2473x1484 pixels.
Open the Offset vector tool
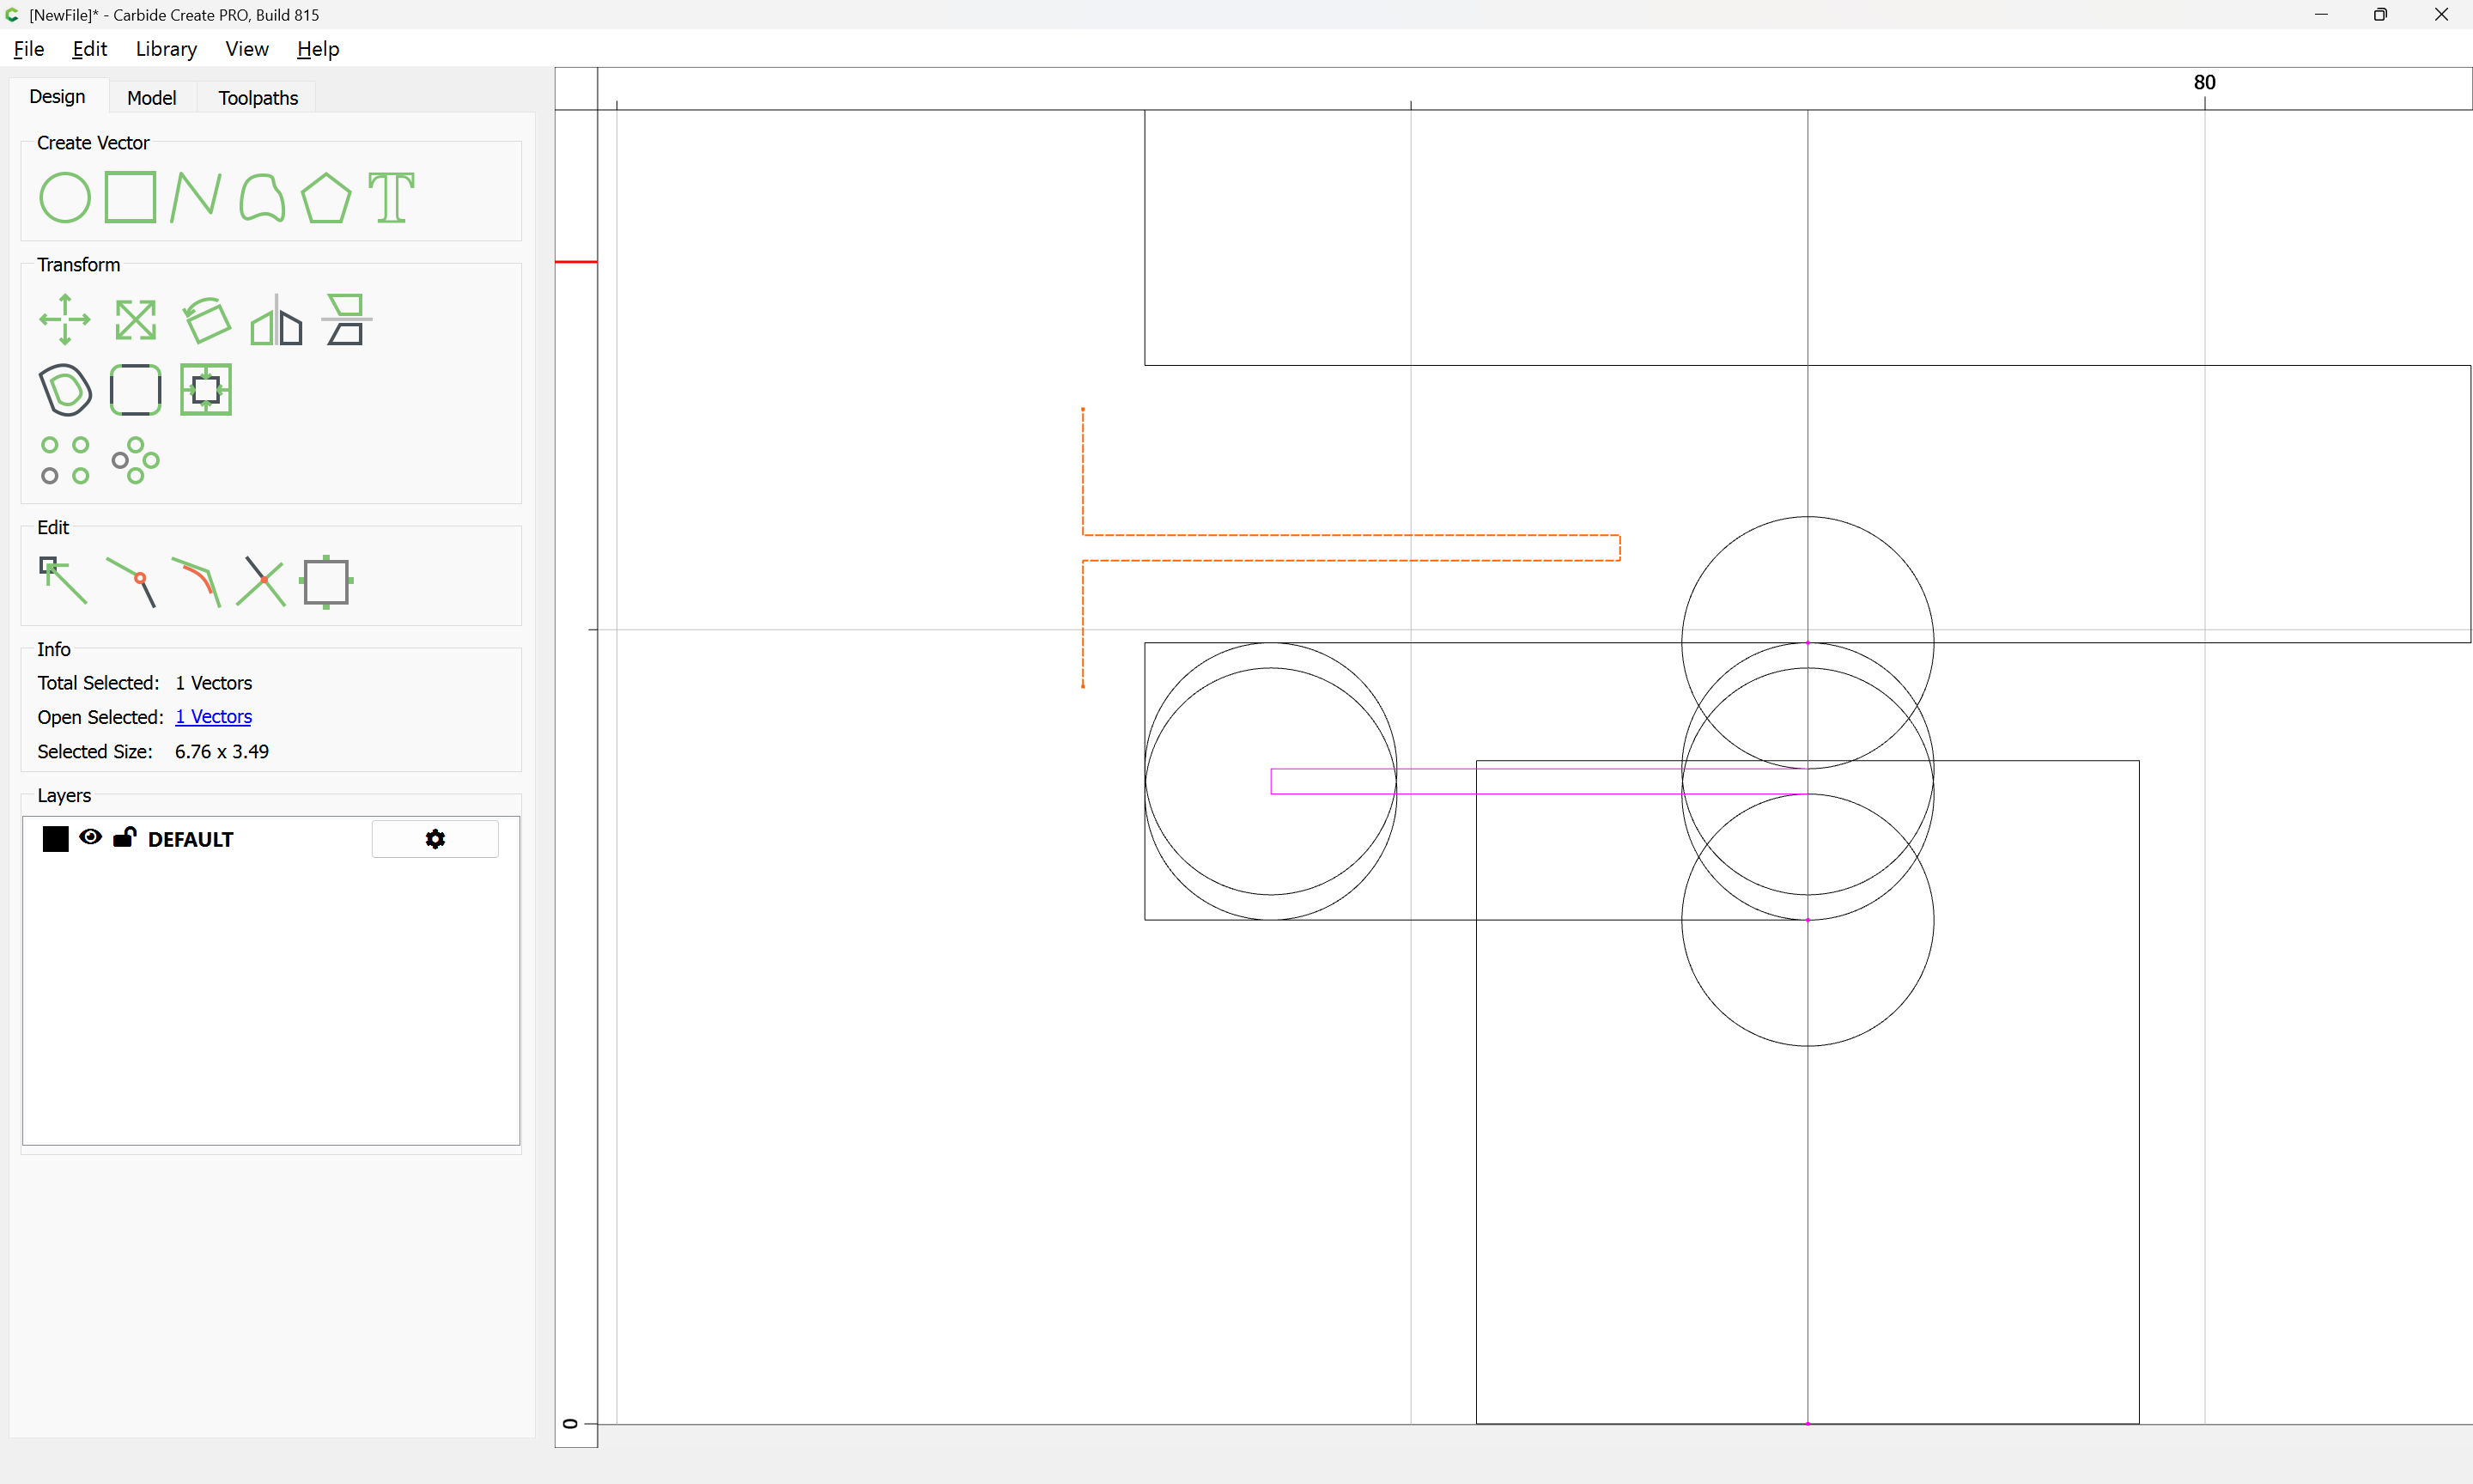point(65,390)
